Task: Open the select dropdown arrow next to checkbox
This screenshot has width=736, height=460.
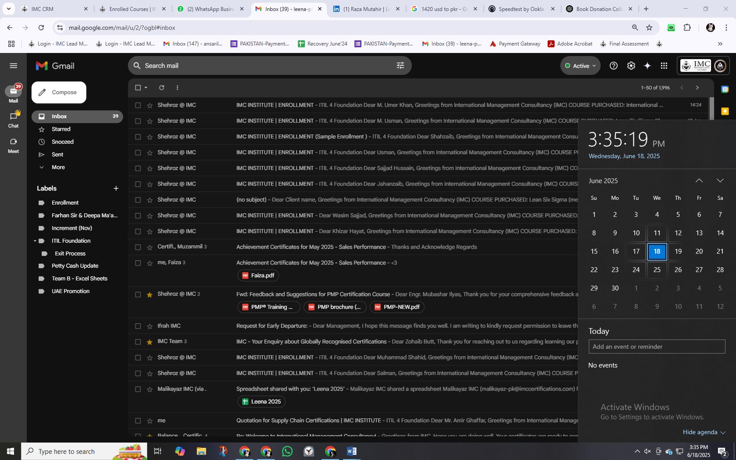Action: tap(146, 88)
